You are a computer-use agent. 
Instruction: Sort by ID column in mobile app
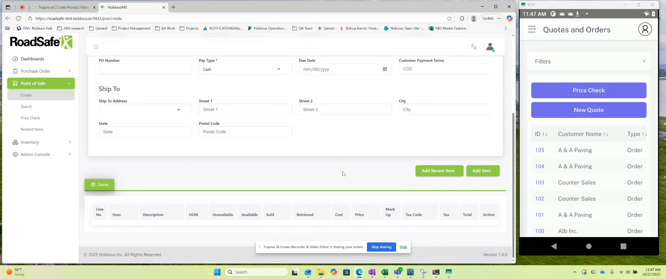click(x=541, y=134)
